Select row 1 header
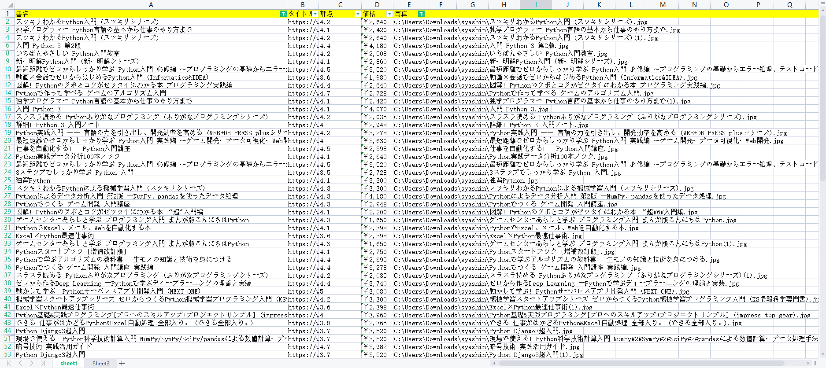 7,14
